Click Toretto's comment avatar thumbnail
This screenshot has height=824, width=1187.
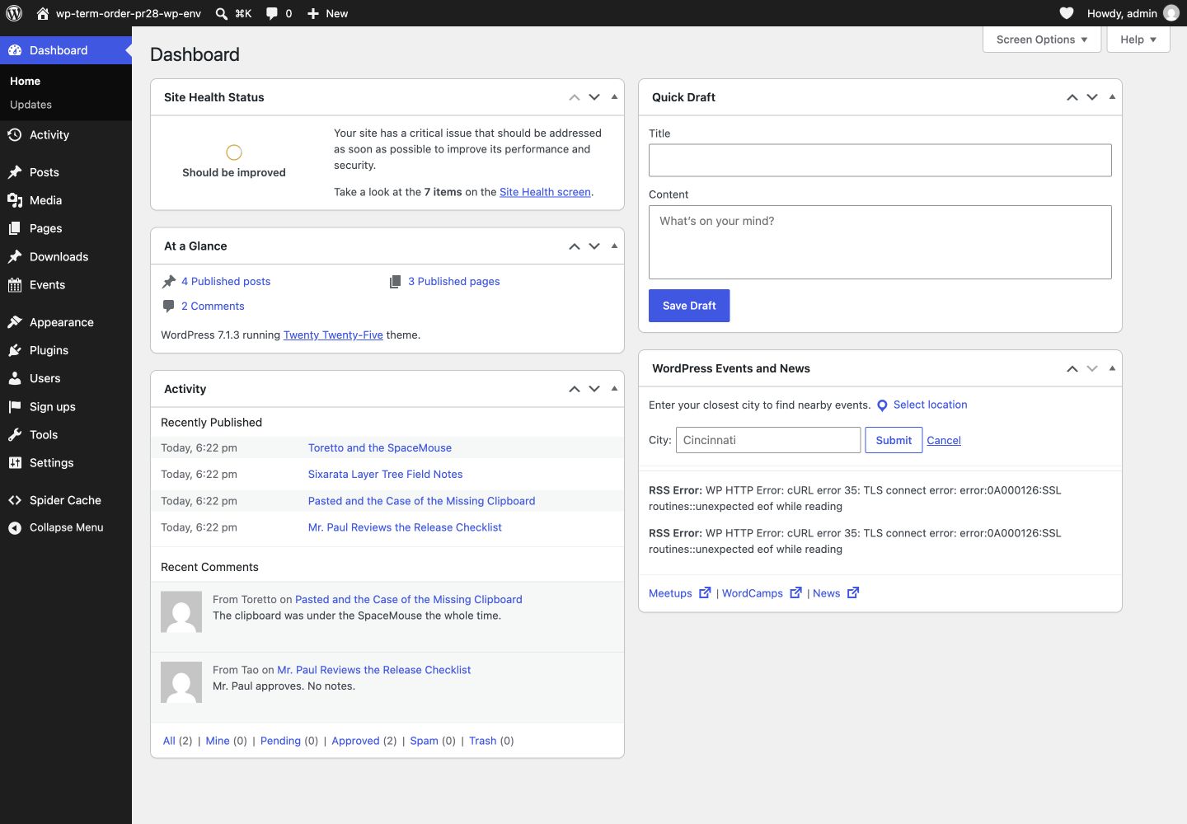[181, 611]
